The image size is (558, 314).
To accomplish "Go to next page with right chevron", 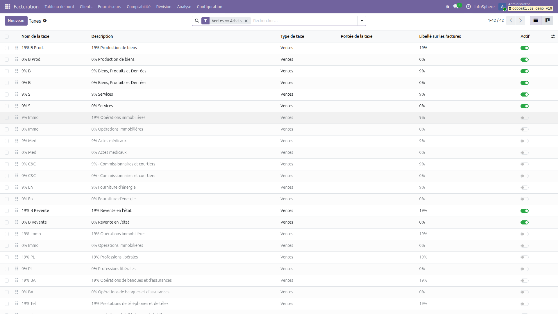I will click(520, 20).
